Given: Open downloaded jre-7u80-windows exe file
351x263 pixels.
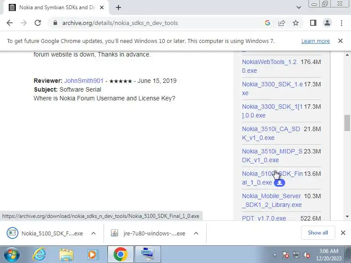Looking at the screenshot, I should (148, 233).
